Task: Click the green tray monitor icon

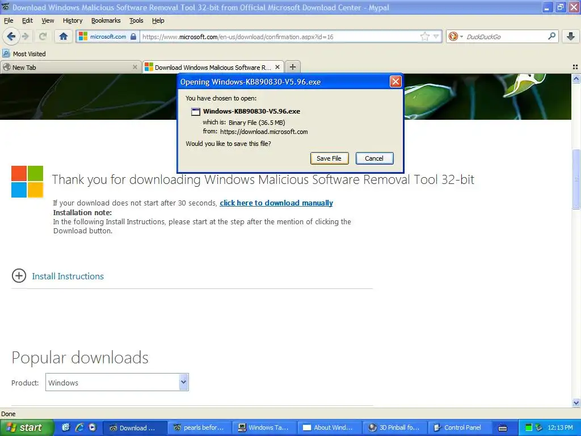Action: tap(529, 428)
